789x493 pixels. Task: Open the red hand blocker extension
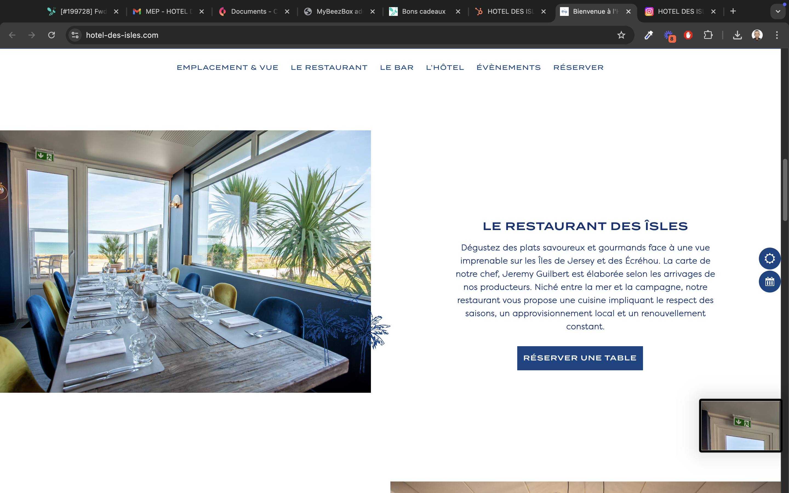coord(688,35)
